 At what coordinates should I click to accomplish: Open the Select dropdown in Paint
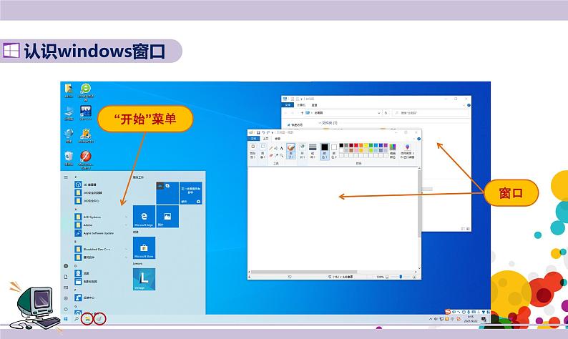tap(263, 151)
